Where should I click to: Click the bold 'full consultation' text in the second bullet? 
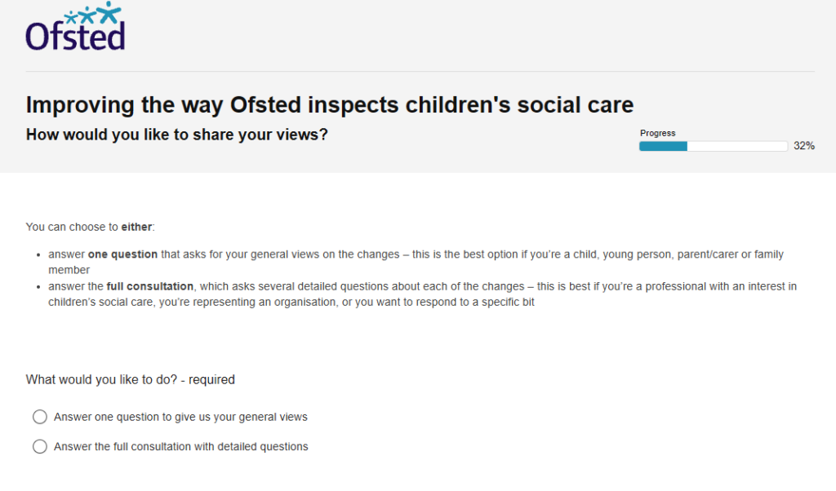click(x=150, y=286)
